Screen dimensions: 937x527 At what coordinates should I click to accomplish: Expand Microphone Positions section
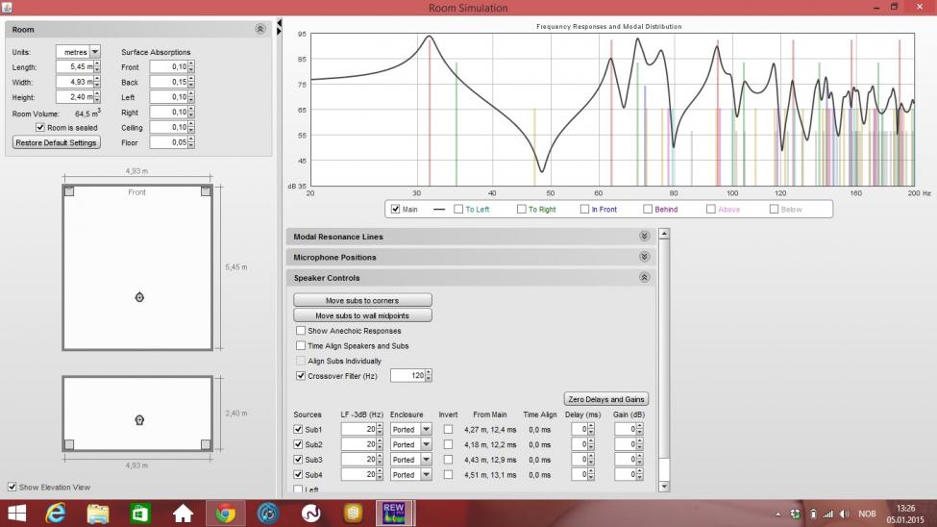click(x=644, y=257)
